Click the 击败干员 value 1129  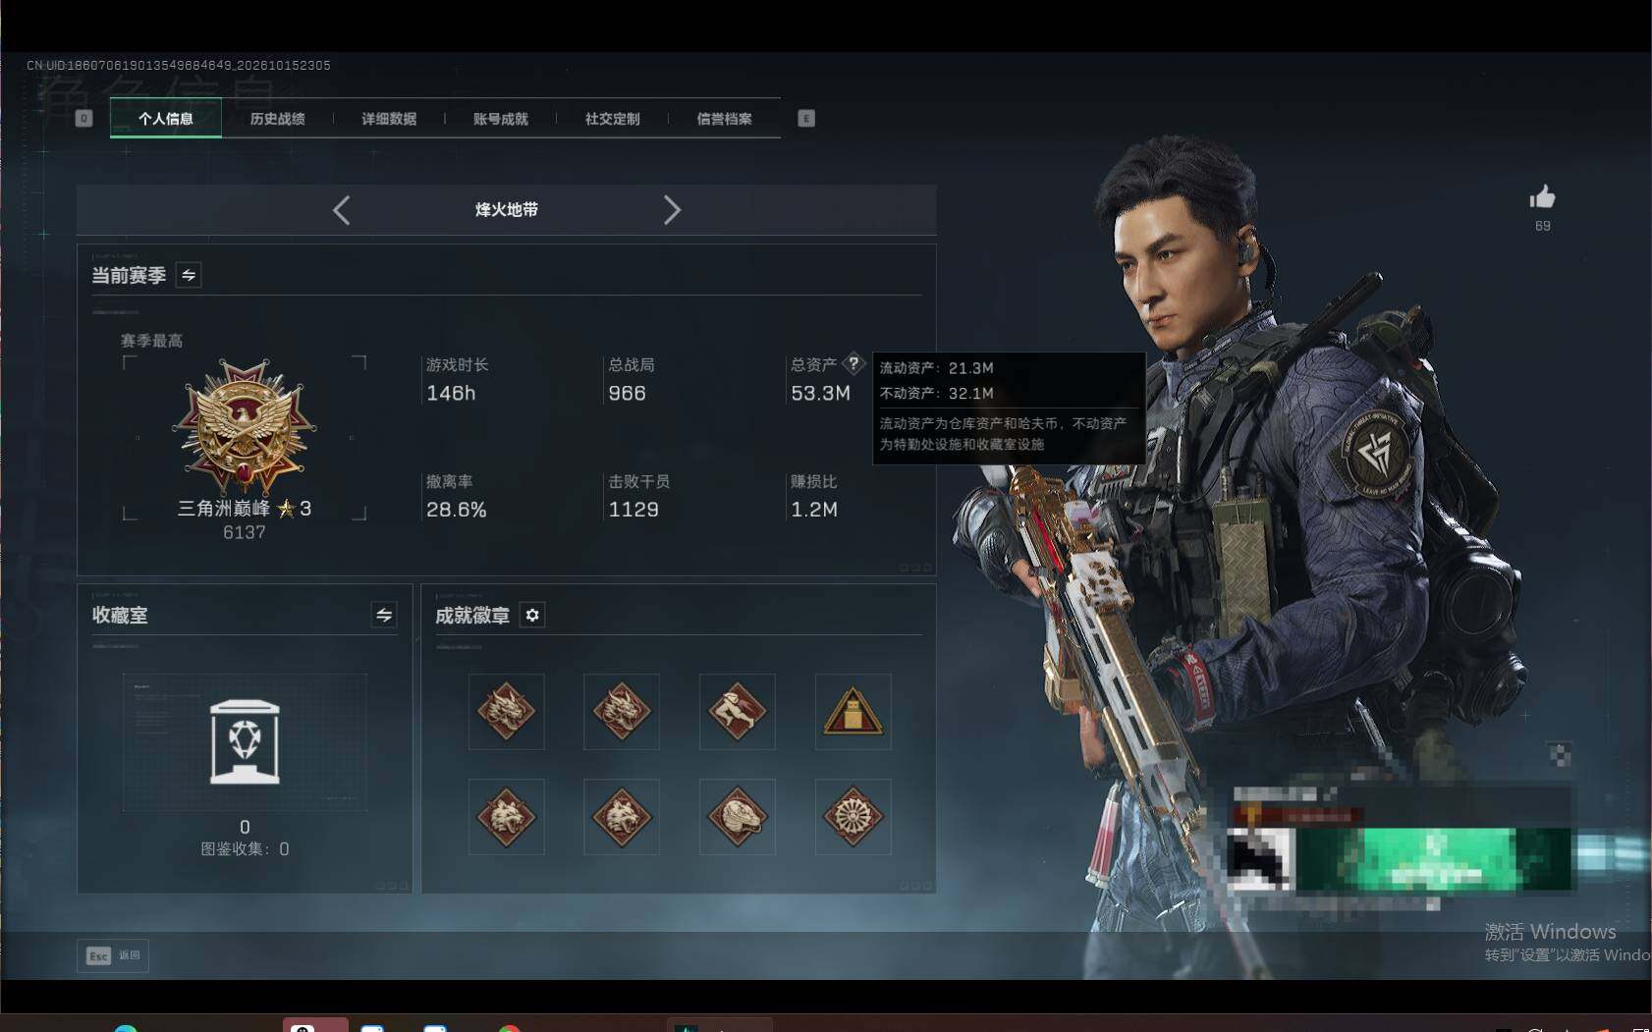click(633, 510)
